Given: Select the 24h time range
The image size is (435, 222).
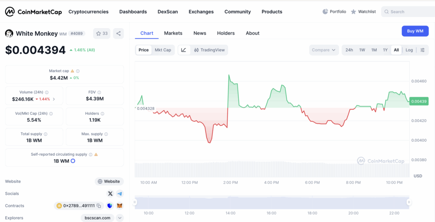Looking at the screenshot, I should [349, 50].
